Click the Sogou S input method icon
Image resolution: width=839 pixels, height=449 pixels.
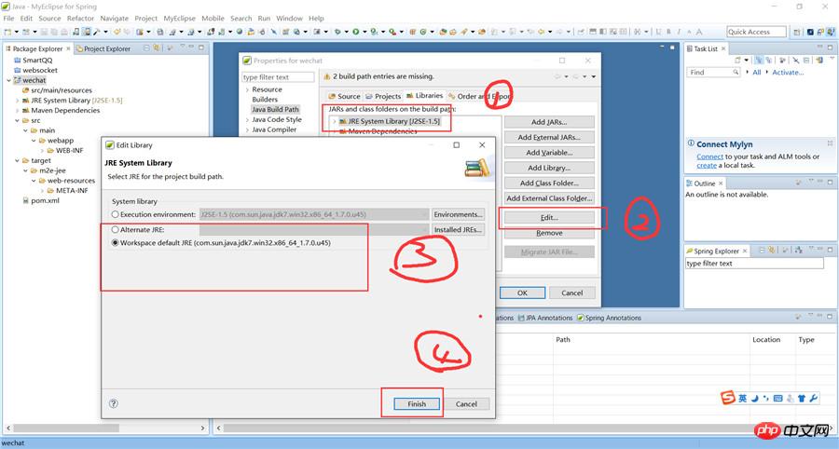click(728, 398)
